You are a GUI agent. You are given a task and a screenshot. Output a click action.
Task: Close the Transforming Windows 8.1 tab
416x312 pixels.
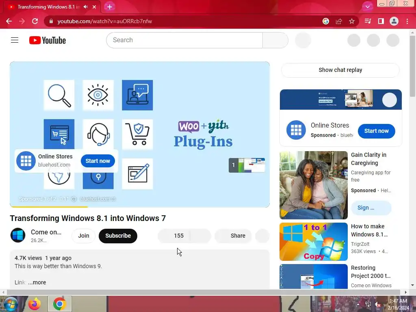(x=94, y=7)
